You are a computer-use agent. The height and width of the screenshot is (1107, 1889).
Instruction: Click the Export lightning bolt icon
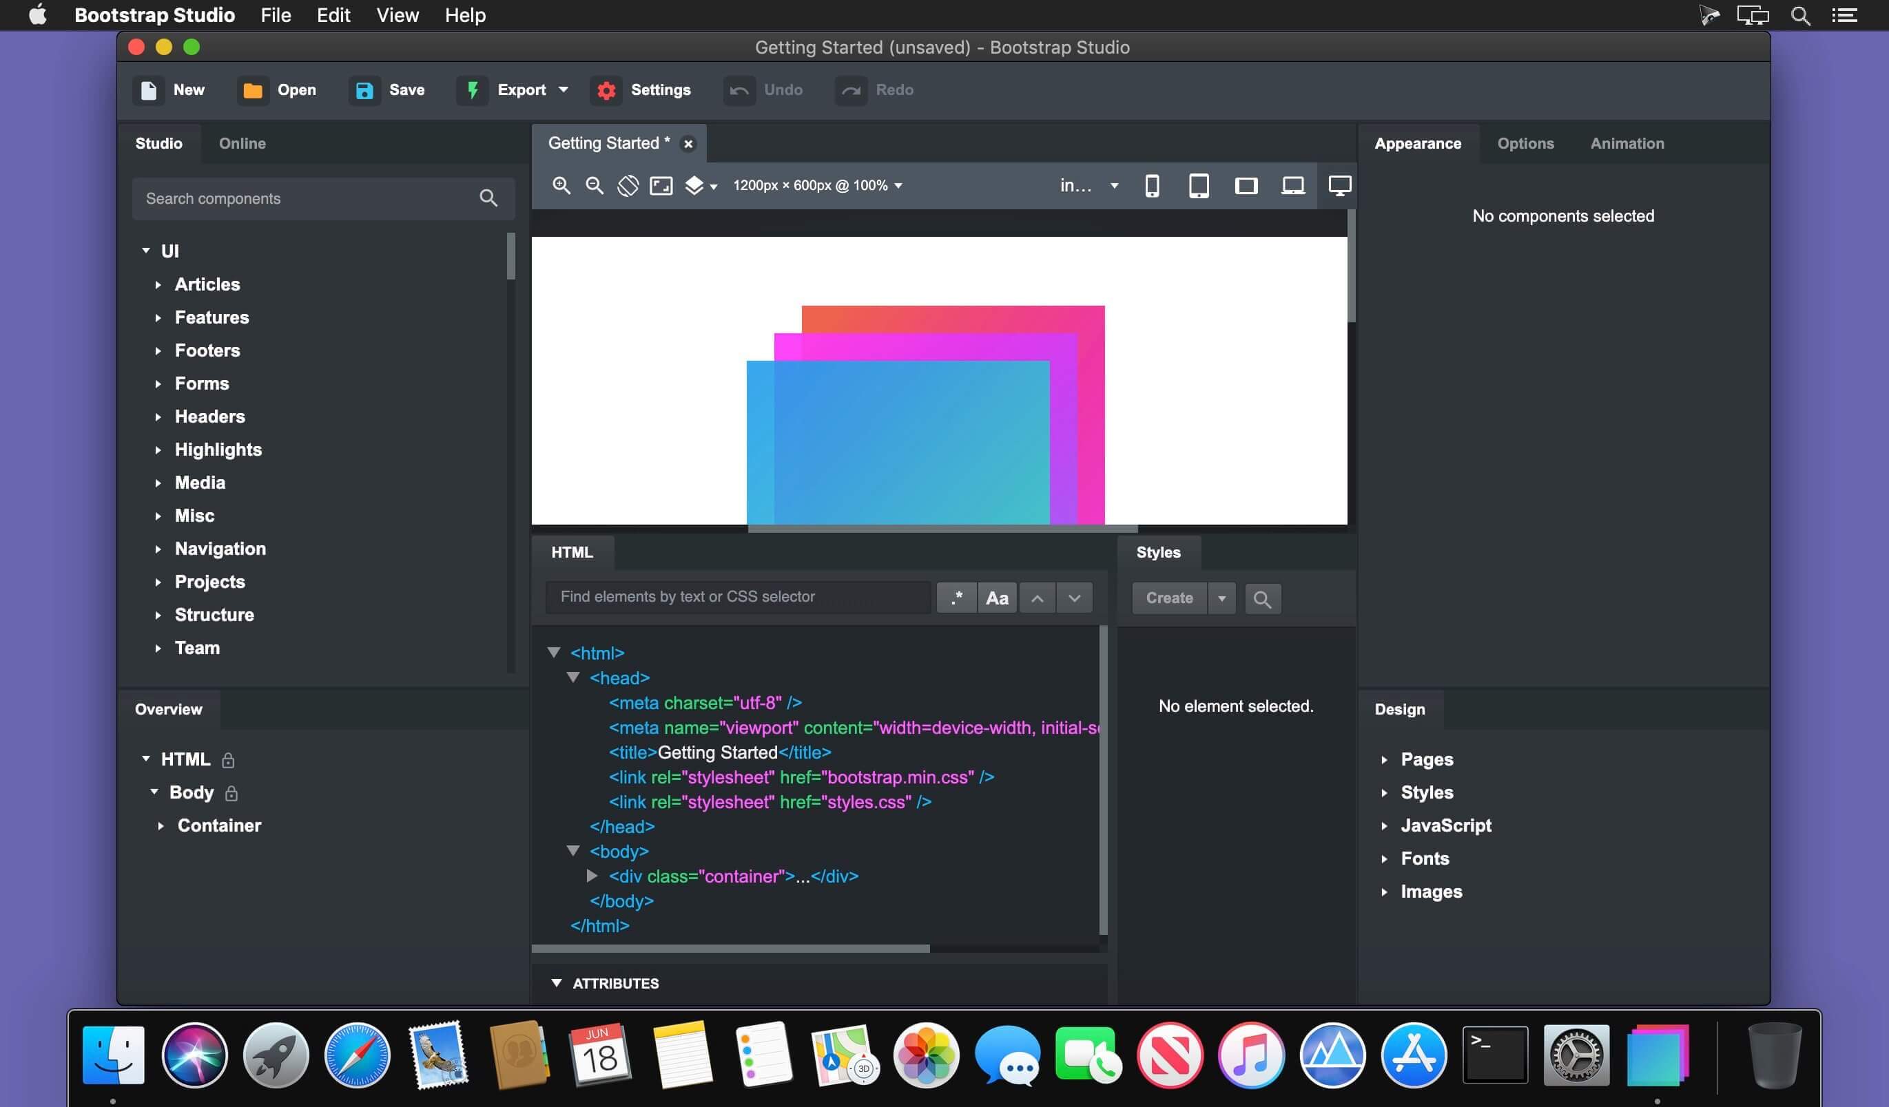point(473,90)
